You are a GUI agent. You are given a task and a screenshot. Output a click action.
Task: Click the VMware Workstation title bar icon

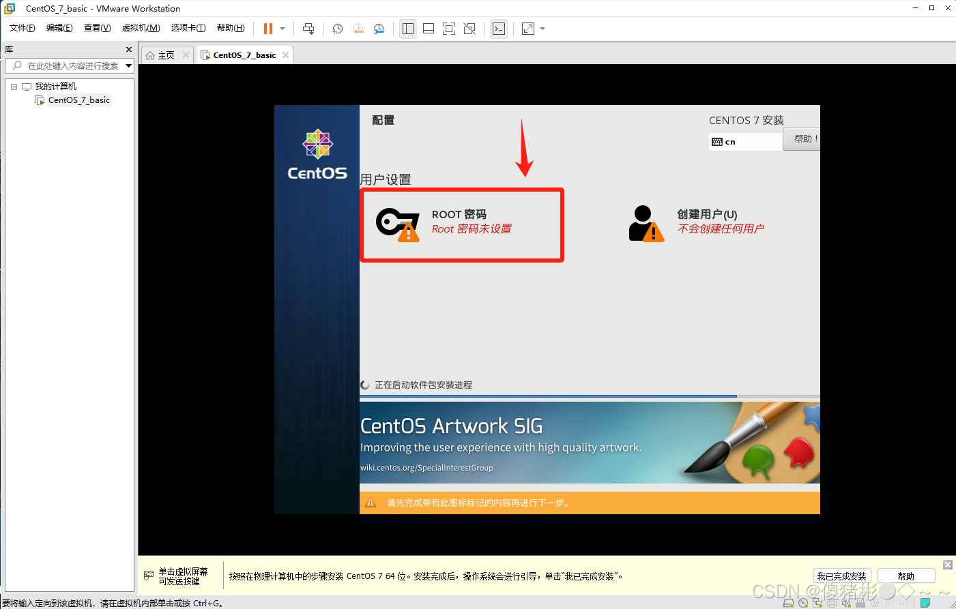point(10,8)
